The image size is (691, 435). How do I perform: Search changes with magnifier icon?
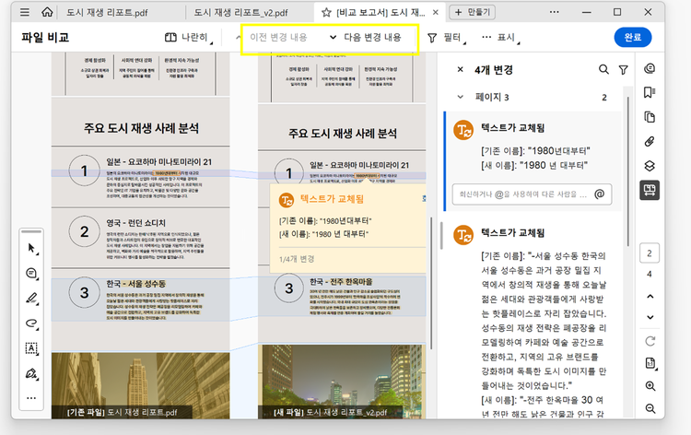603,69
